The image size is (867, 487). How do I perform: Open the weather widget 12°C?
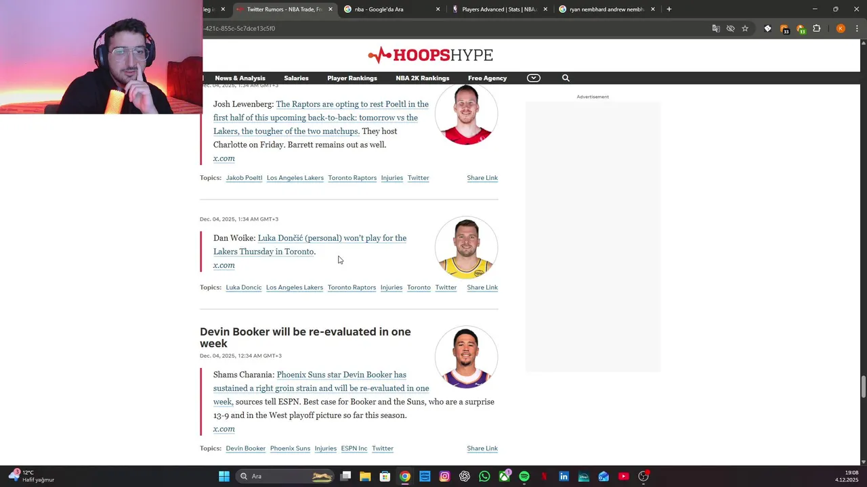(x=31, y=476)
